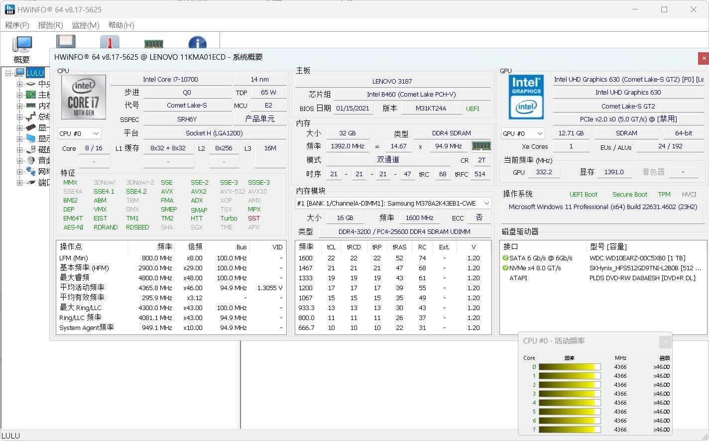Viewport: 709px width, 441px height.
Task: Select the monitor icon in the tree
Action: click(31, 138)
